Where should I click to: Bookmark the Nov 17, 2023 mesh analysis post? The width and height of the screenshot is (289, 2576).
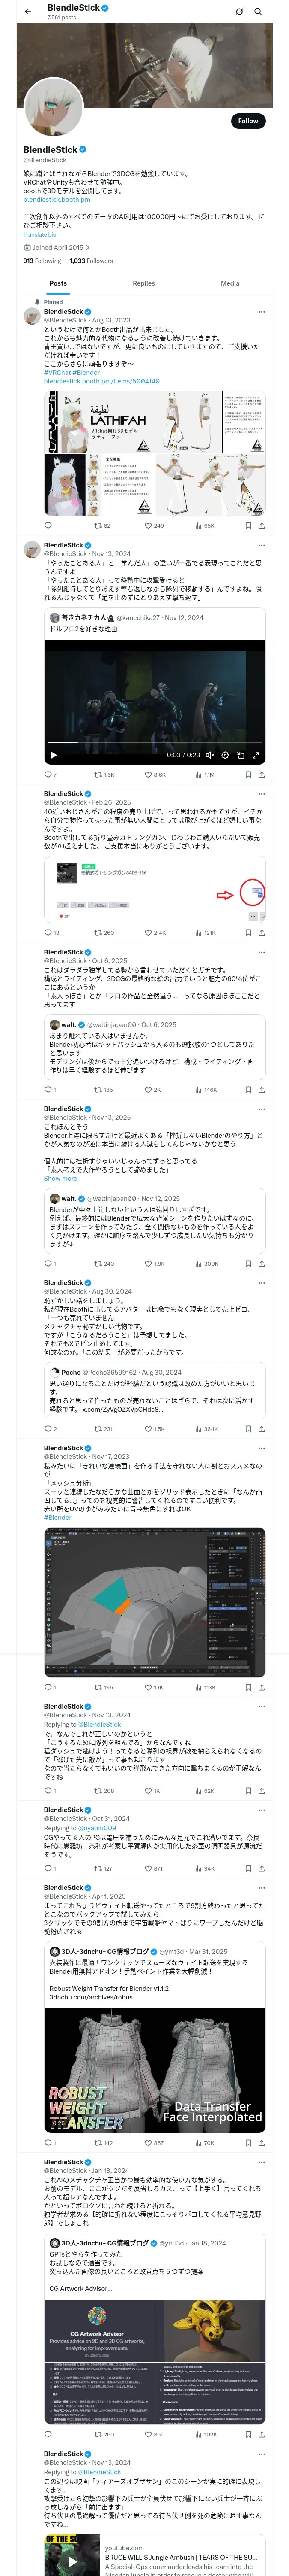247,1687
